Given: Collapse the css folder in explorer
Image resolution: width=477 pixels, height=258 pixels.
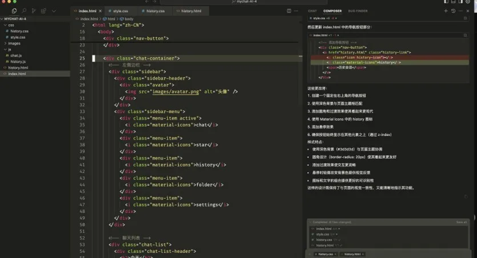Looking at the screenshot, I should click(x=11, y=25).
